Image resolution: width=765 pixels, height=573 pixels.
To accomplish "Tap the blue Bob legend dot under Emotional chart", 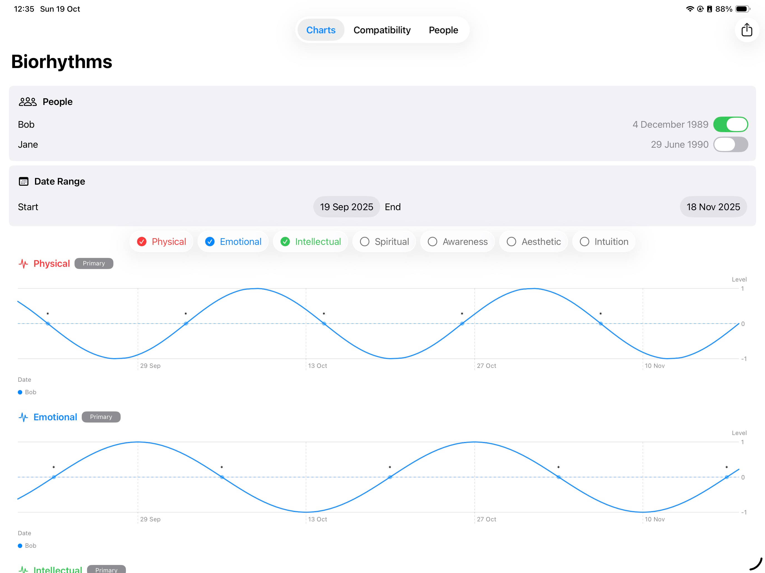I will [20, 545].
